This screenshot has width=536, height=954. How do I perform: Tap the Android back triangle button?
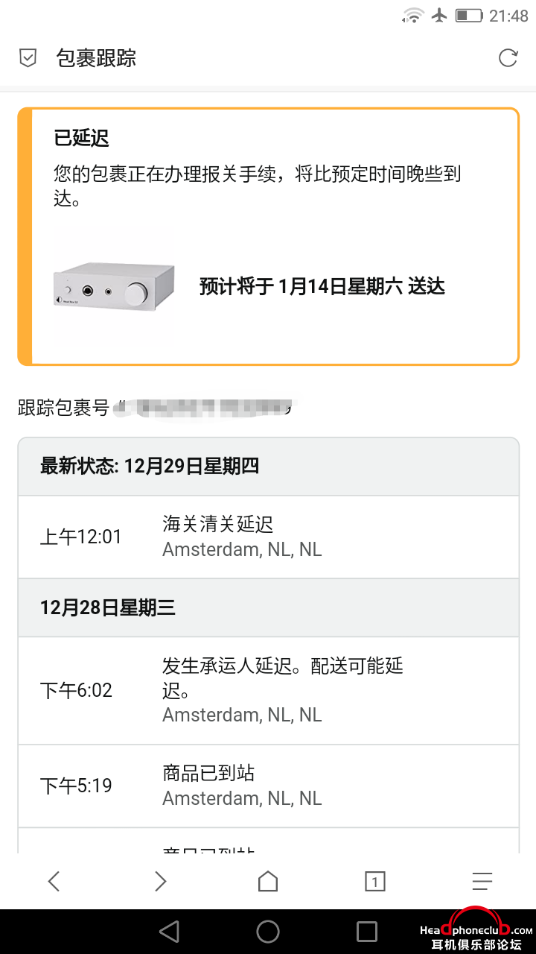(x=170, y=931)
